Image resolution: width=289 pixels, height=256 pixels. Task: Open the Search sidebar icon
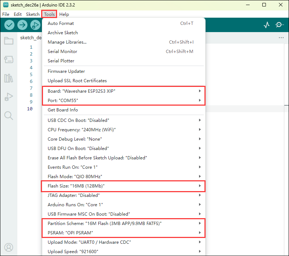[9, 115]
